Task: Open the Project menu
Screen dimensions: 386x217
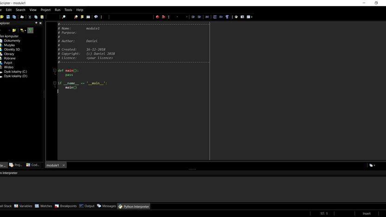Action: pos(45,10)
